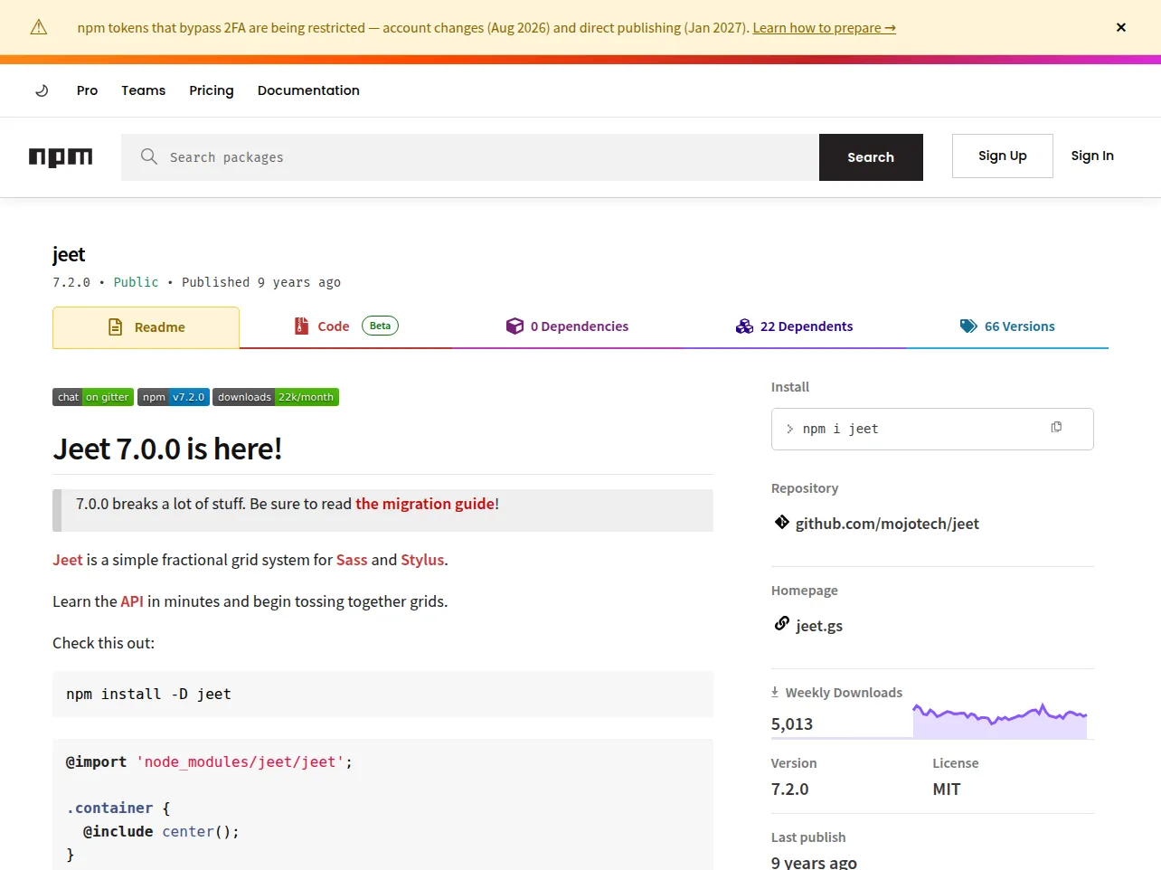1161x870 pixels.
Task: Click the @import node_modules/jeet/jeet code line
Action: click(209, 762)
